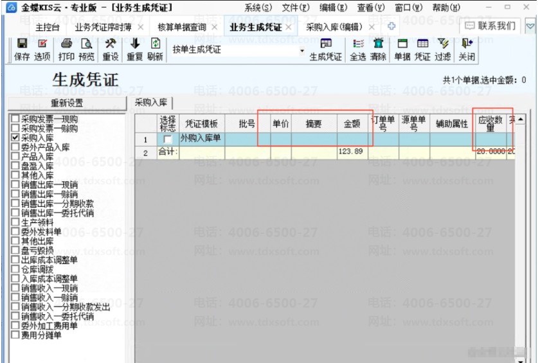This screenshot has width=538, height=363.
Task: Uncheck the 采购入库 checkbox
Action: (15, 137)
